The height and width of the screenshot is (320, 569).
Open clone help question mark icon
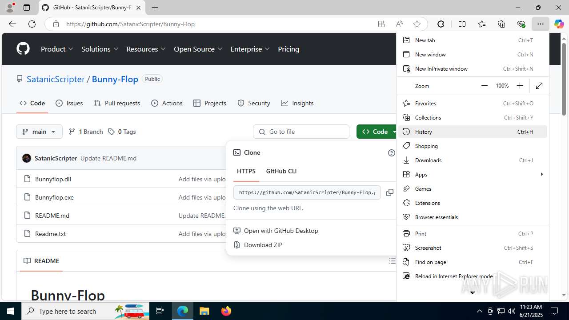pos(391,153)
